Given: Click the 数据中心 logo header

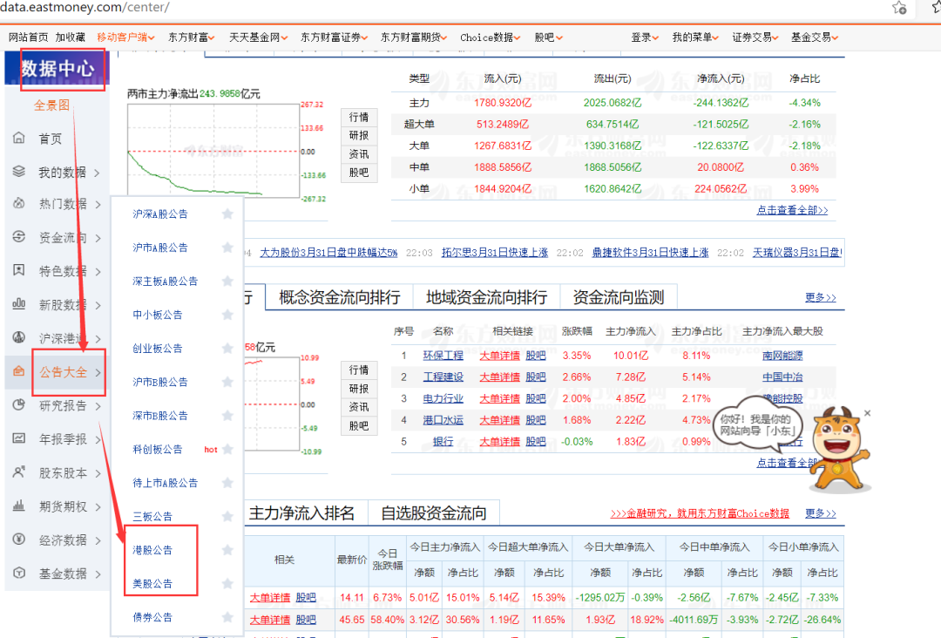Looking at the screenshot, I should coord(58,69).
